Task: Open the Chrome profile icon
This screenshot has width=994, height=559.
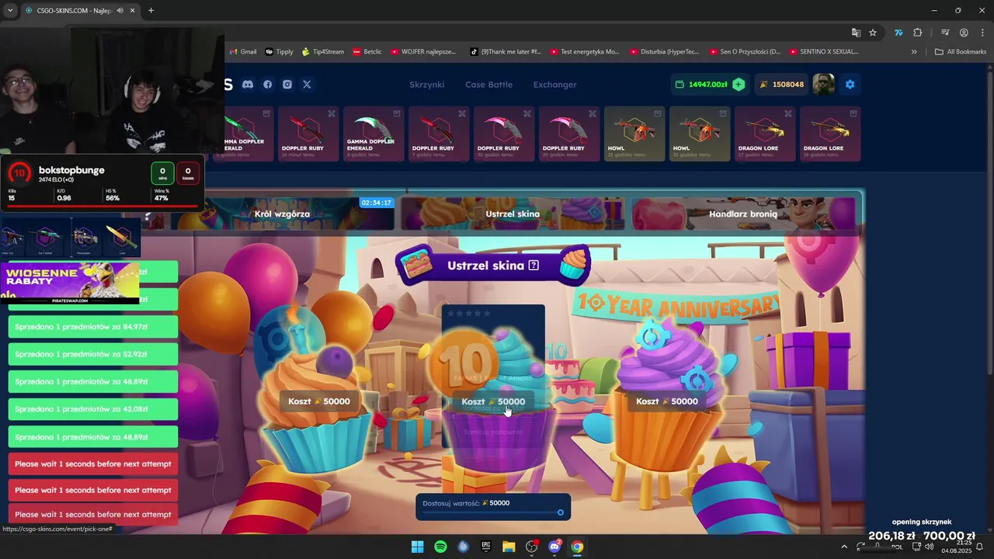Action: (x=964, y=33)
